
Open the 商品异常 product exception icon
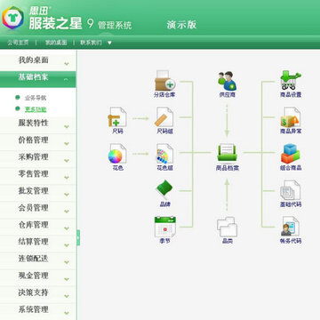coord(290,116)
